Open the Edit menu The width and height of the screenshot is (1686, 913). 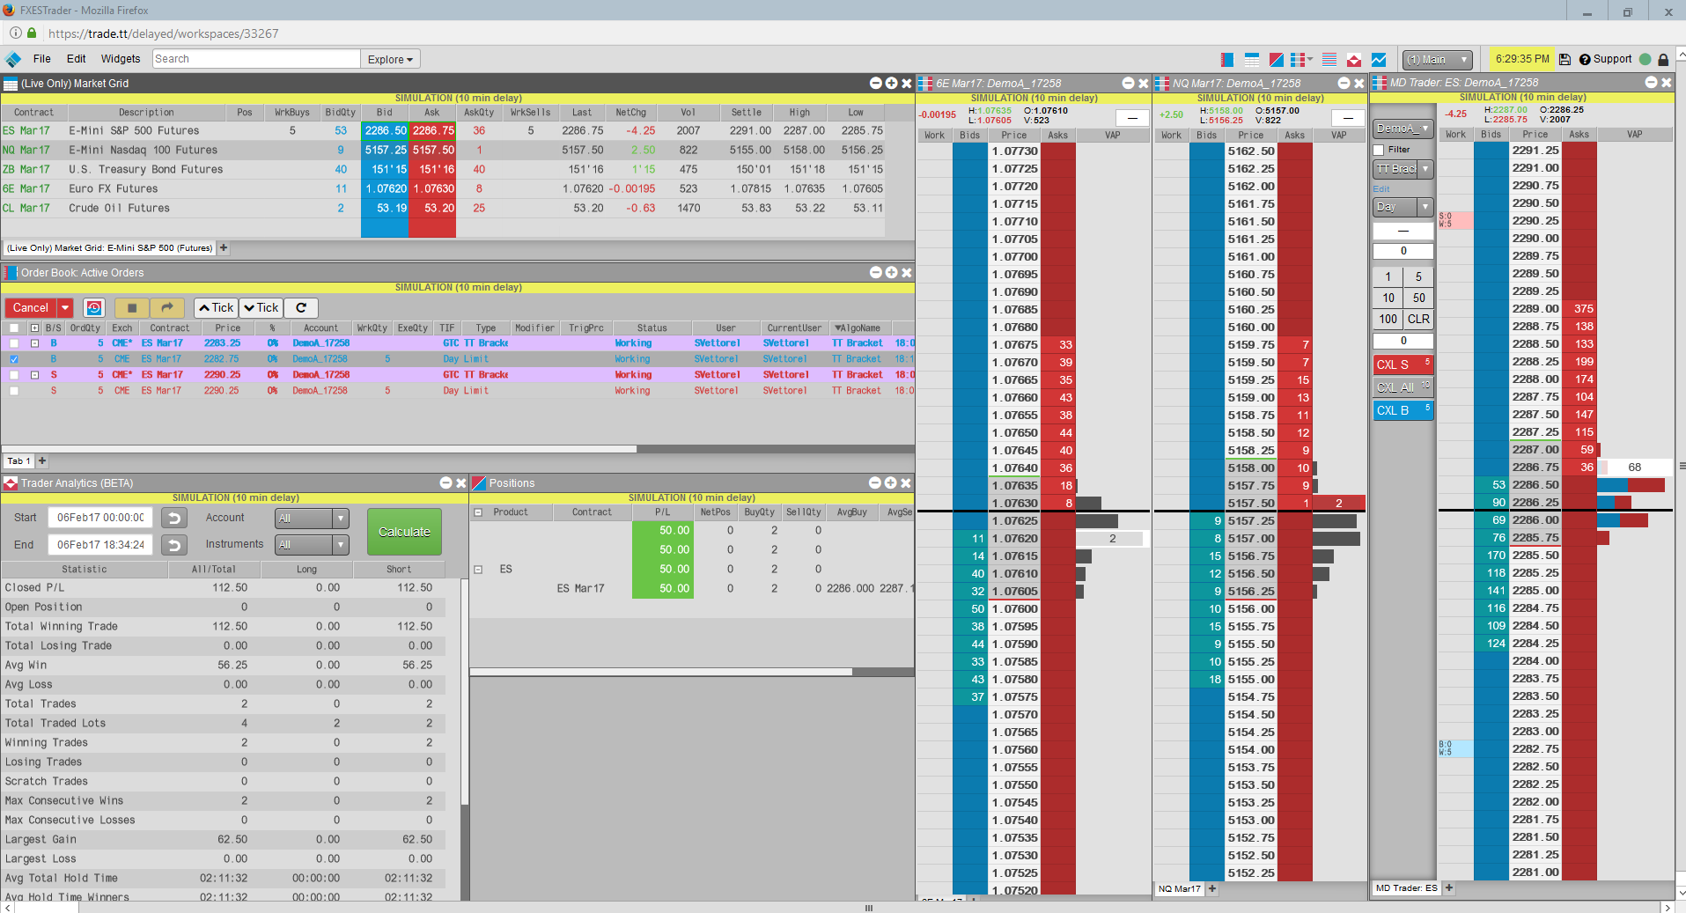tap(77, 59)
